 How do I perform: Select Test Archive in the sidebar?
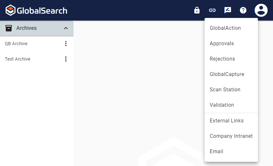[x=18, y=59]
